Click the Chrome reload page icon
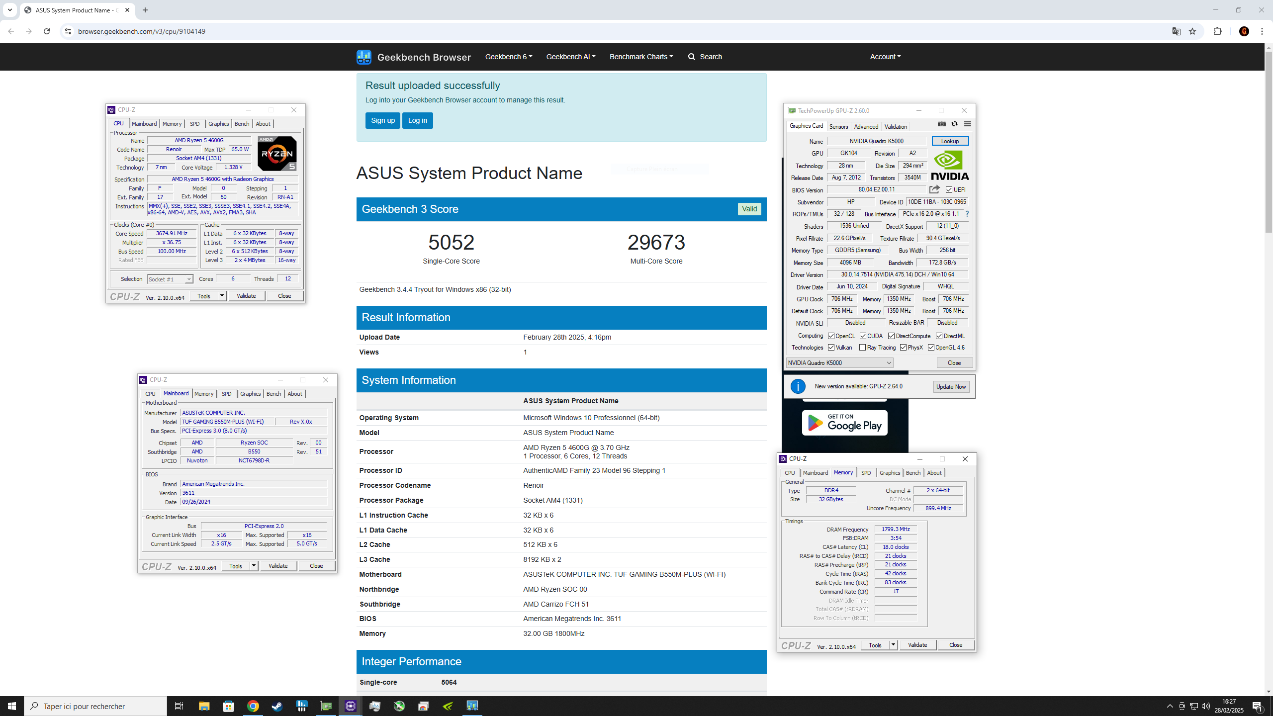1273x716 pixels. tap(47, 31)
